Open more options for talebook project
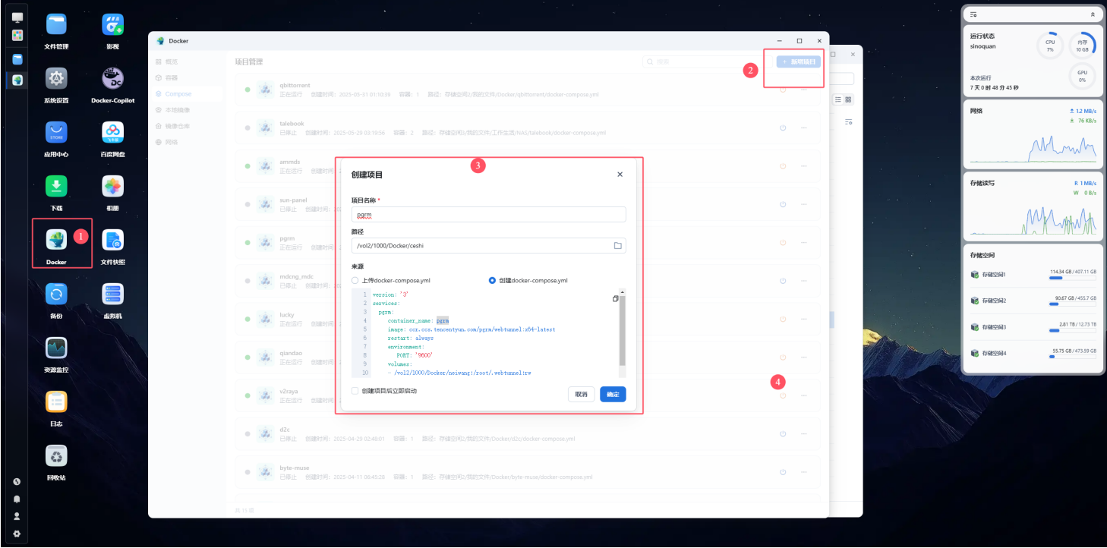1107x548 pixels. [803, 128]
